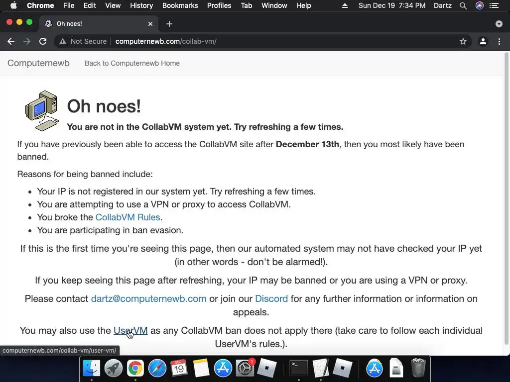Screen dimensions: 510x382
Task: Click 'December 13th' bold text
Action: [307, 144]
